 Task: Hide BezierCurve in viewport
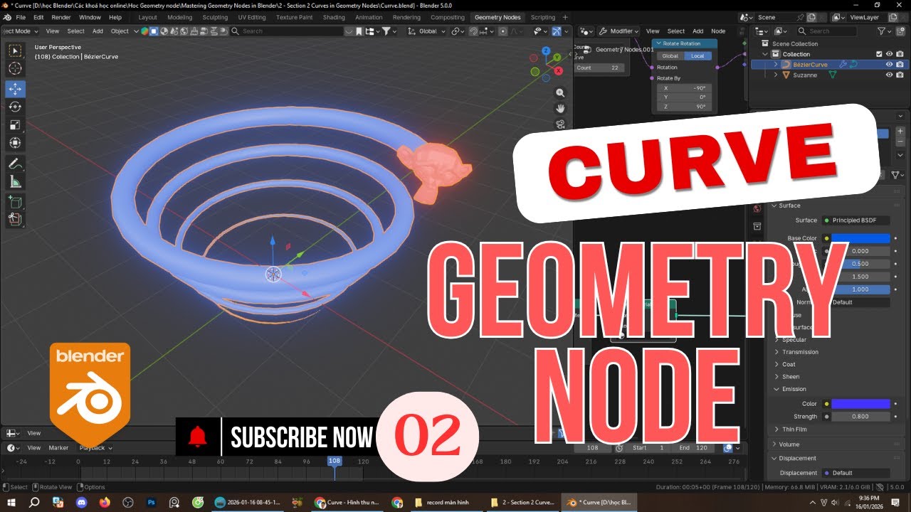889,65
